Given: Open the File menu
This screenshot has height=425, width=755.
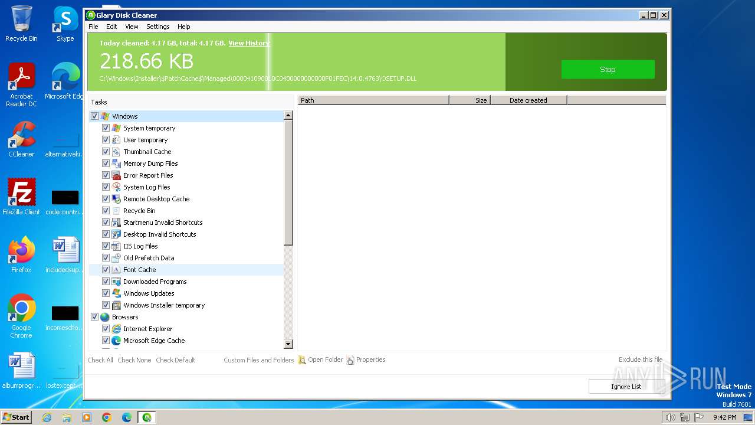Looking at the screenshot, I should pos(93,27).
